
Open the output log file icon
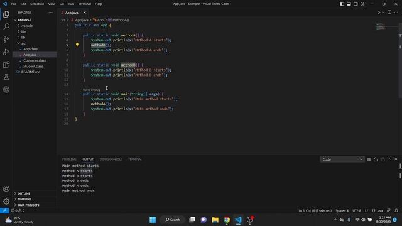pos(383,159)
